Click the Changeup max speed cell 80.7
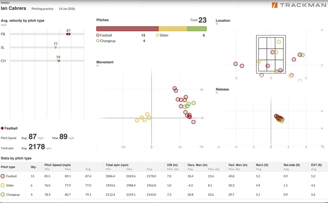The height and width of the screenshot is (203, 328). click(x=68, y=195)
